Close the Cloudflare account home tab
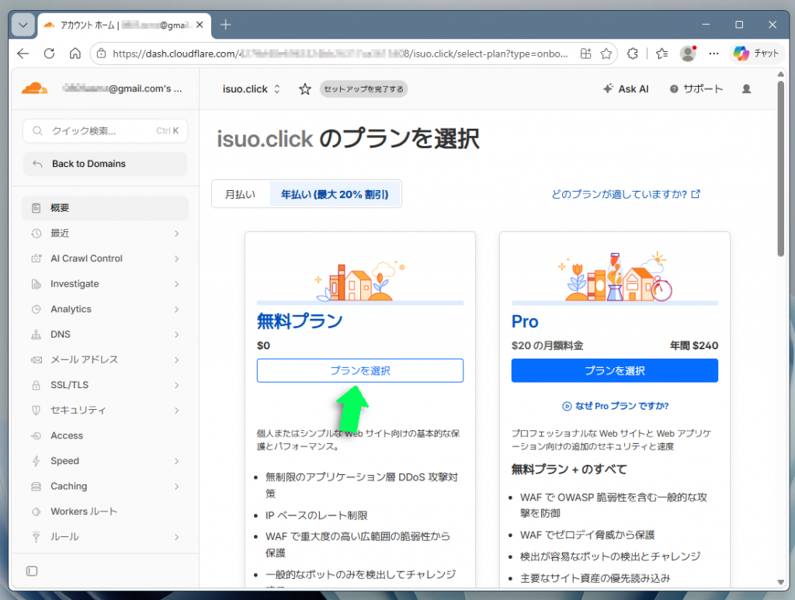Screen dimensions: 795x600 (200, 25)
